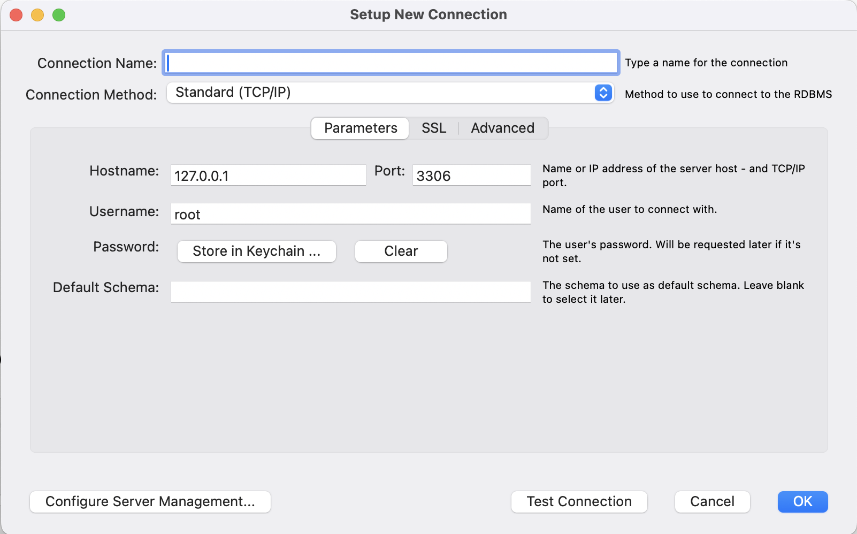Cancel the new connection setup

pos(712,502)
